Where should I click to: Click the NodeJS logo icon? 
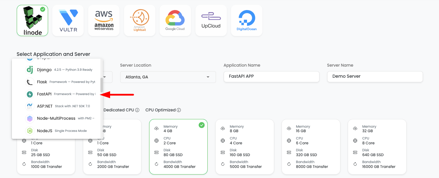[30, 131]
